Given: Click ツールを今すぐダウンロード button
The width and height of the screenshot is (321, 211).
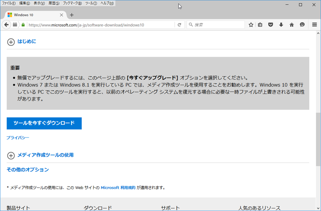Looking at the screenshot, I should pyautogui.click(x=44, y=123).
